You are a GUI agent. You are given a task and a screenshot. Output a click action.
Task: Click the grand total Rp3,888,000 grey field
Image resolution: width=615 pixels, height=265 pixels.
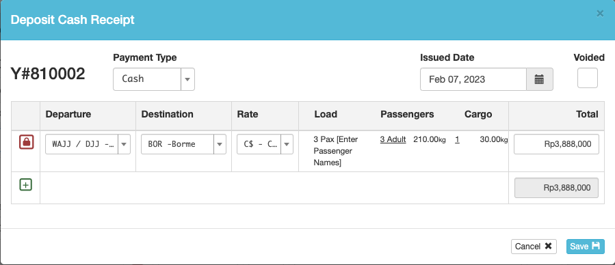(x=556, y=188)
